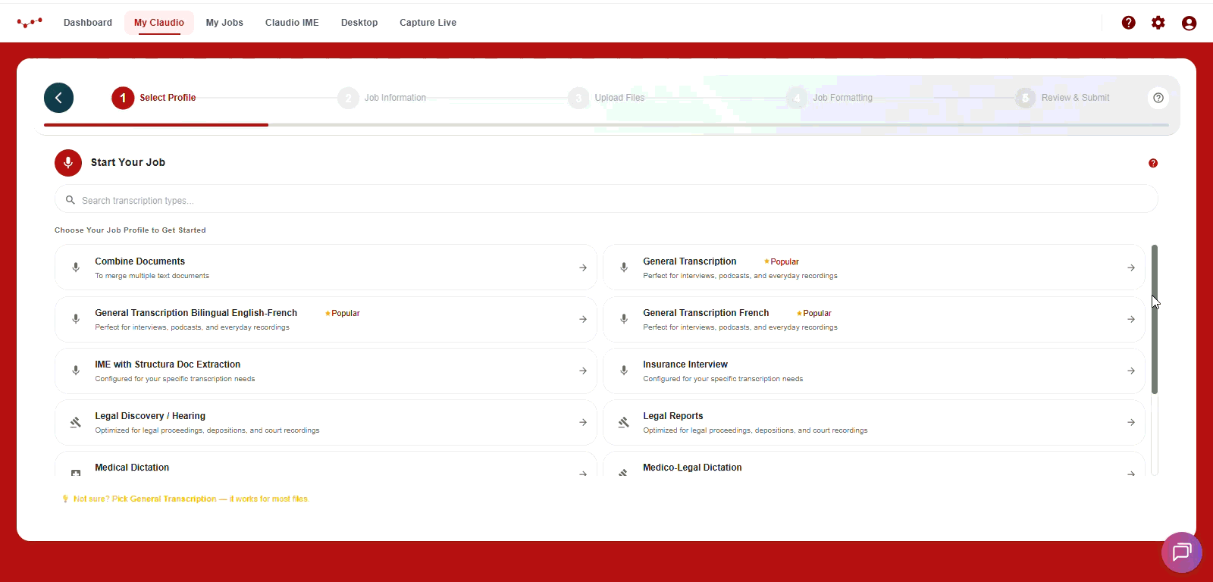The height and width of the screenshot is (582, 1213).
Task: Open the My Jobs tab
Action: click(x=224, y=23)
